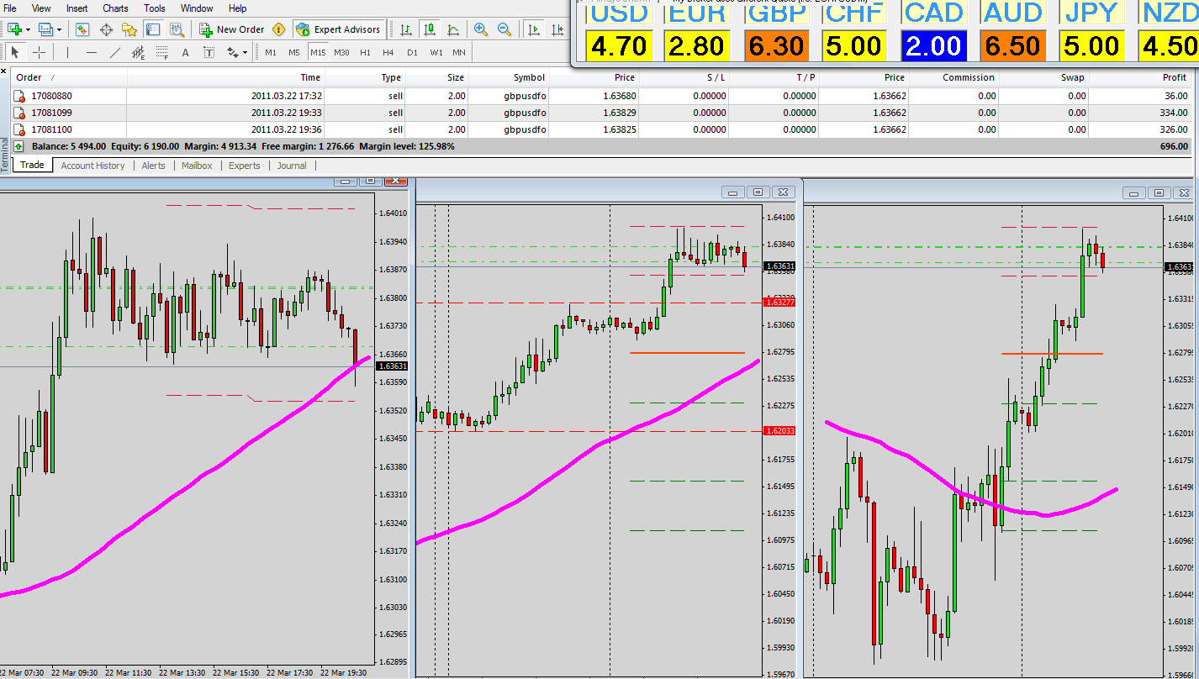The height and width of the screenshot is (679, 1199).
Task: Switch chart to Candlesticks mode
Action: (x=430, y=29)
